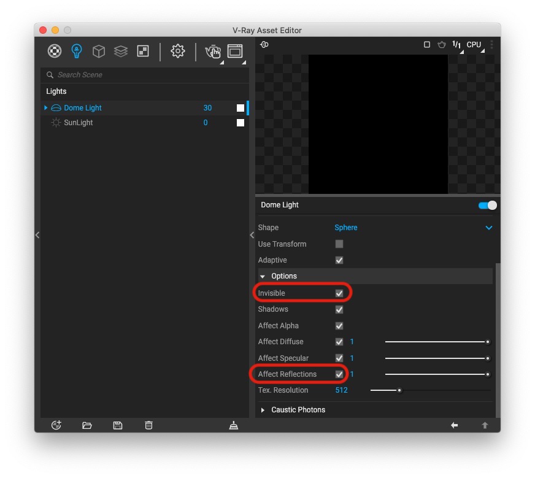Image resolution: width=535 pixels, height=478 pixels.
Task: Click the add new asset icon
Action: coord(56,425)
